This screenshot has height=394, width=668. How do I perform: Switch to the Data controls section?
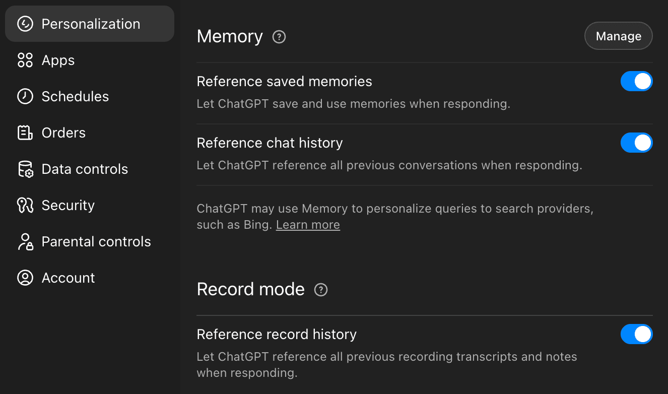pyautogui.click(x=84, y=169)
